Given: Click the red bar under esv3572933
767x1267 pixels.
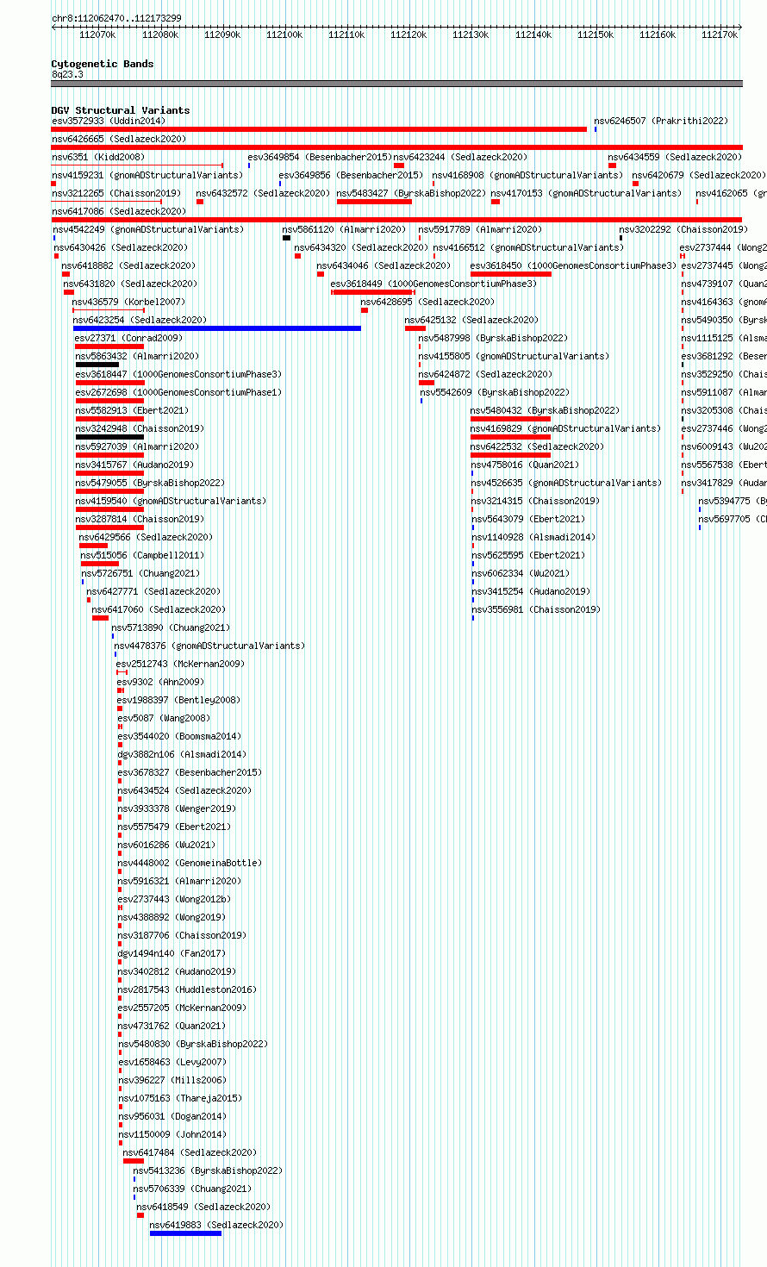Looking at the screenshot, I should coord(319,129).
